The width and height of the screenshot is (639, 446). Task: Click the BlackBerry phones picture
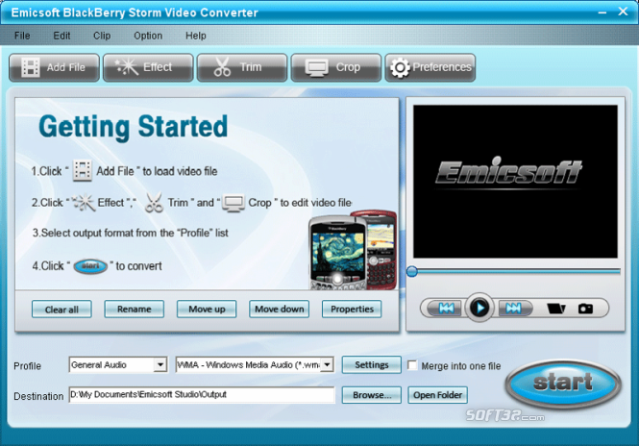(x=353, y=250)
